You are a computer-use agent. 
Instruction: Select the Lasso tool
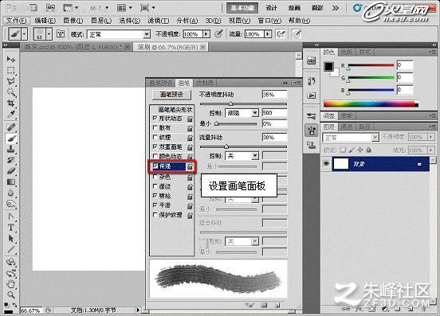click(10, 81)
